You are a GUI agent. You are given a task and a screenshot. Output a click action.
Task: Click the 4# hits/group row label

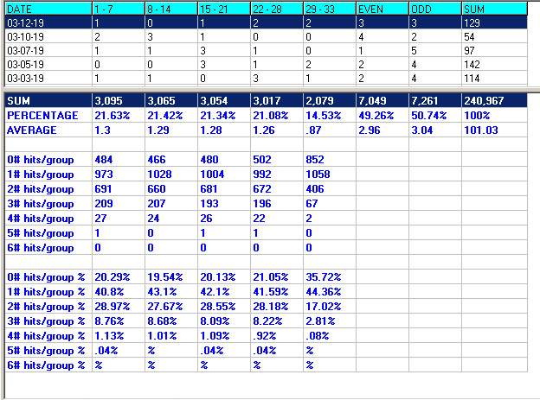(x=41, y=219)
